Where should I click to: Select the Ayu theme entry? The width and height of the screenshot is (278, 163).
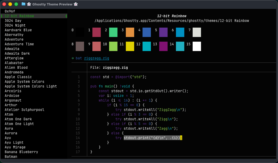(8, 138)
